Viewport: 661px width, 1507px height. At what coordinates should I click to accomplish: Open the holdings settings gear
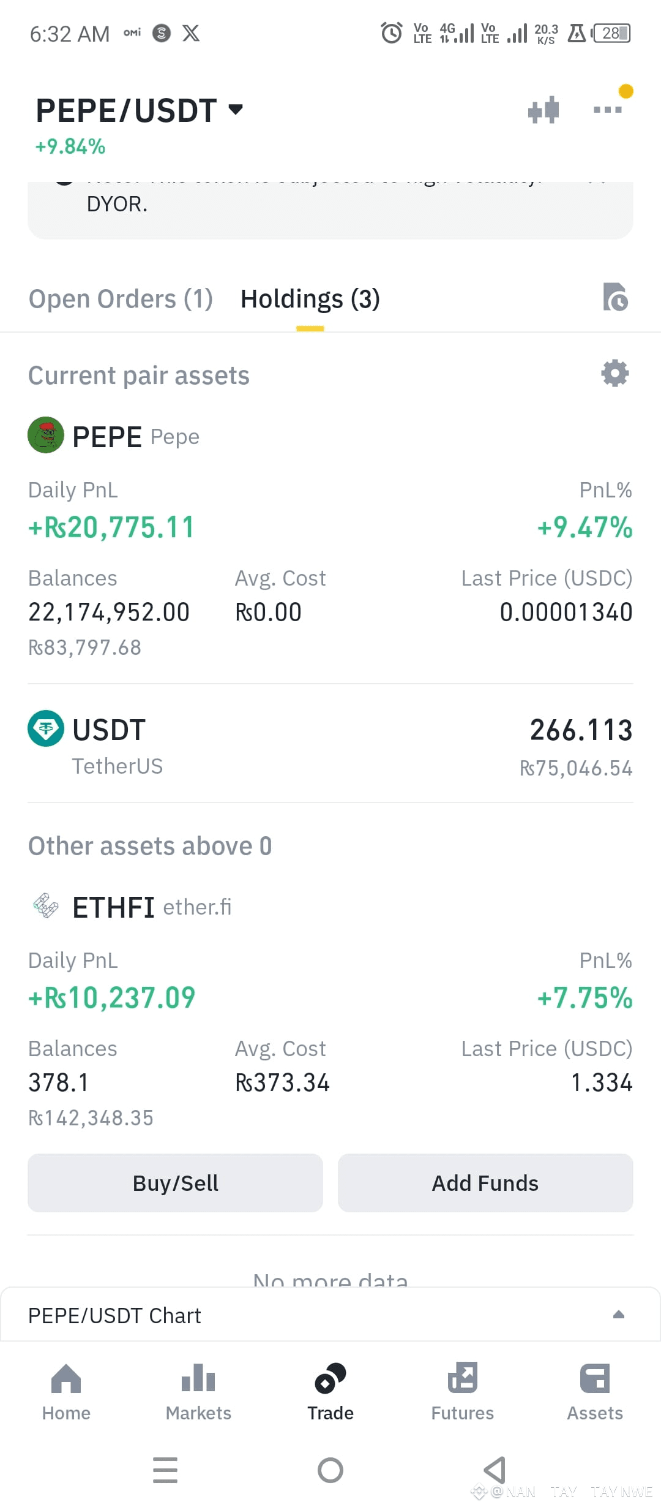[615, 373]
